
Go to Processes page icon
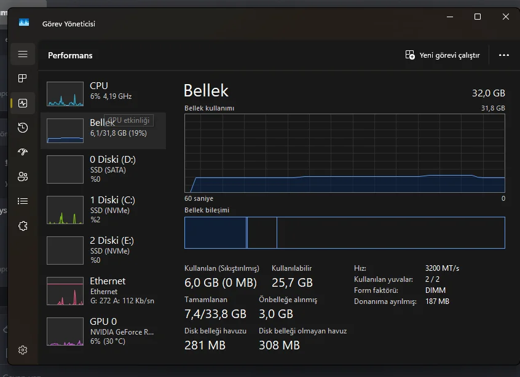(x=23, y=79)
